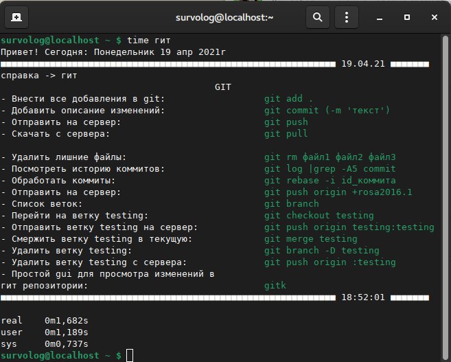Open the three-dot terminal menu
The height and width of the screenshot is (362, 451).
pos(347,17)
